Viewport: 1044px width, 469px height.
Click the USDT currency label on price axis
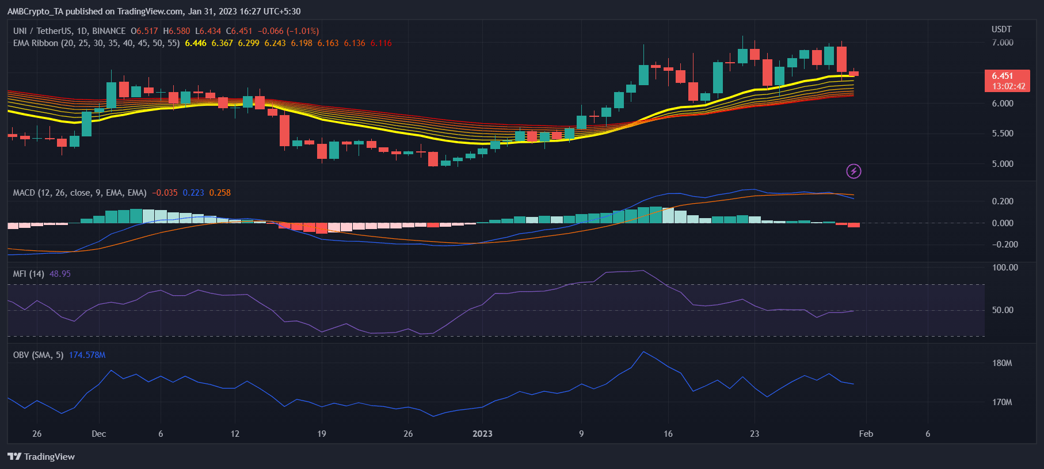(x=1001, y=29)
